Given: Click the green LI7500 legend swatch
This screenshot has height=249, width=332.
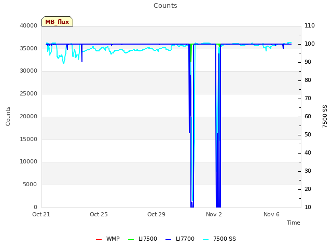Looking at the screenshot, I should click(x=131, y=240).
